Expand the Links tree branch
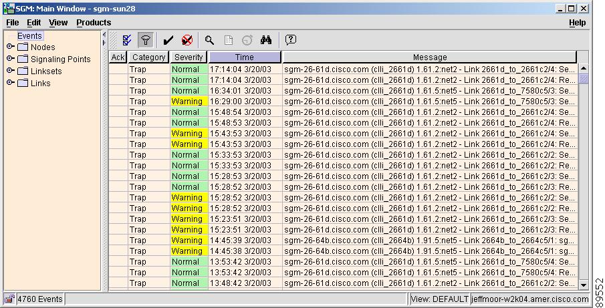This screenshot has width=605, height=308. tap(11, 82)
